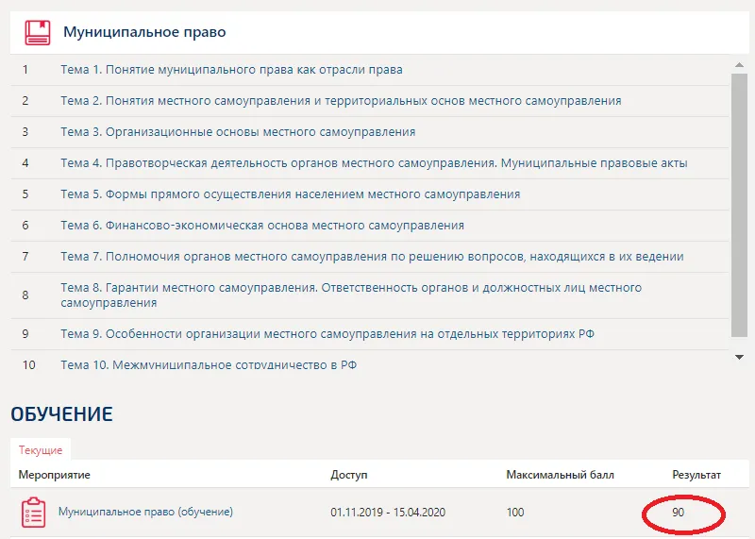Click the Результат column header
This screenshot has height=539, width=755.
click(x=696, y=475)
